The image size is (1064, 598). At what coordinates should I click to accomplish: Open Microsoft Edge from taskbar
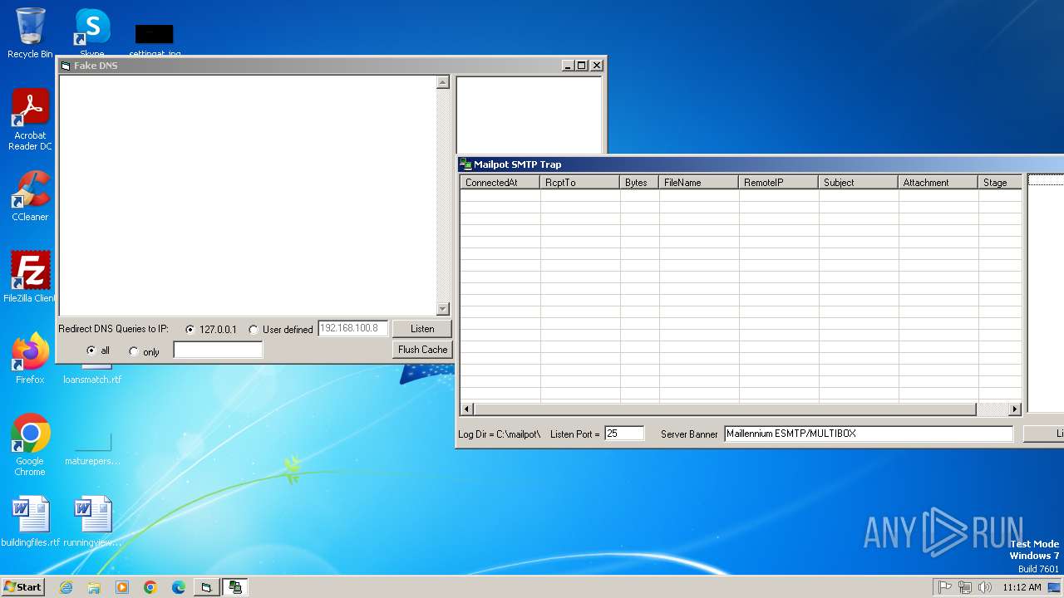(x=179, y=587)
